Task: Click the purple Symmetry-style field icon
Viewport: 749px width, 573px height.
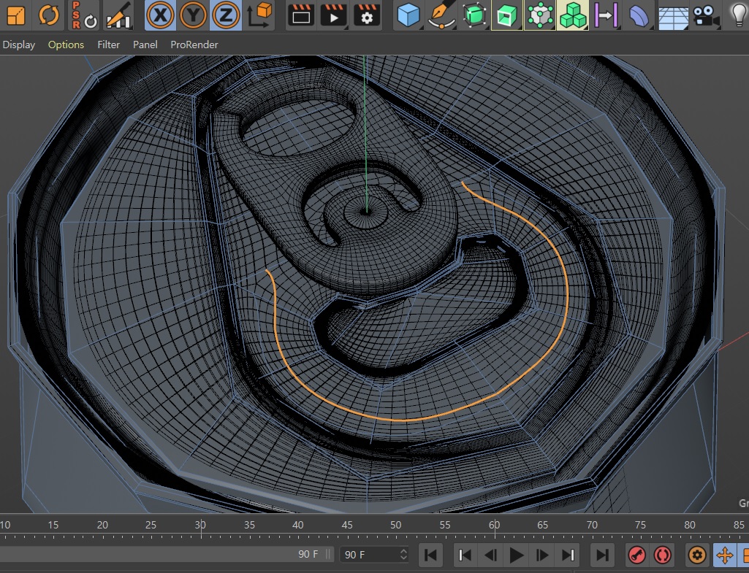Action: [606, 15]
